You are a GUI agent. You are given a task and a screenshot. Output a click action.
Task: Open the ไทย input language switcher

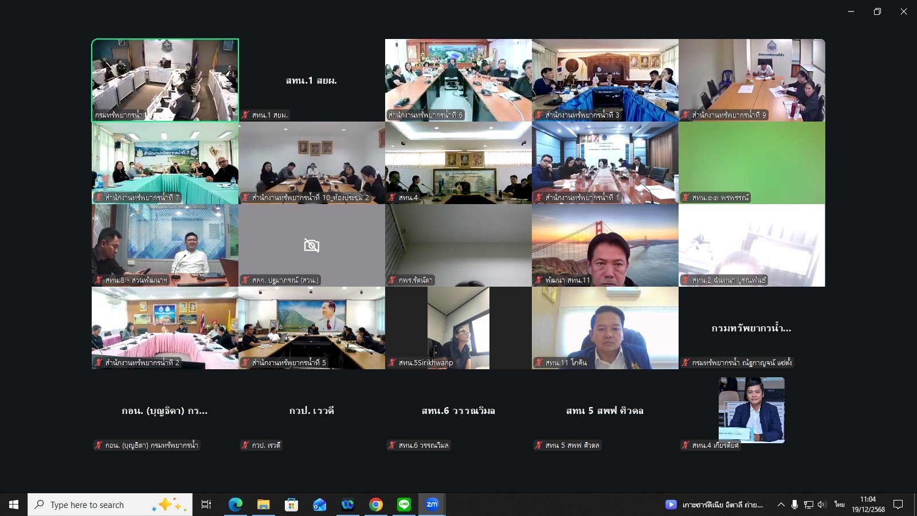pos(839,505)
